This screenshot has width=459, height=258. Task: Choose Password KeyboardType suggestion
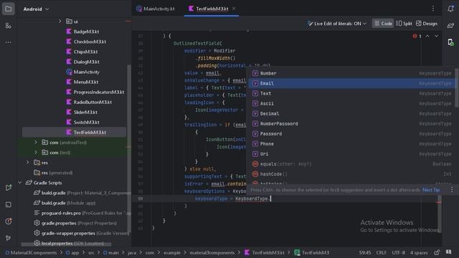point(351,134)
